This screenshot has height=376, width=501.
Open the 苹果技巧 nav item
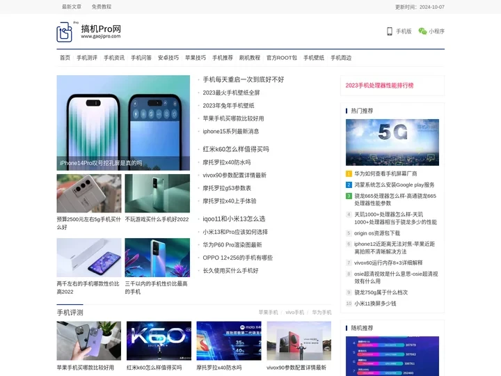click(196, 58)
